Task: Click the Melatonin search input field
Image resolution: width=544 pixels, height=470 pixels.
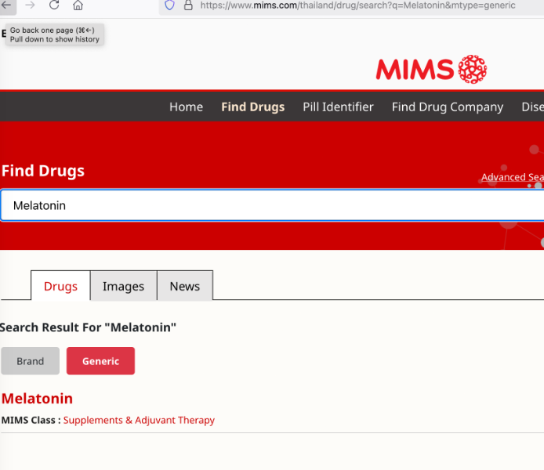Action: (x=272, y=205)
